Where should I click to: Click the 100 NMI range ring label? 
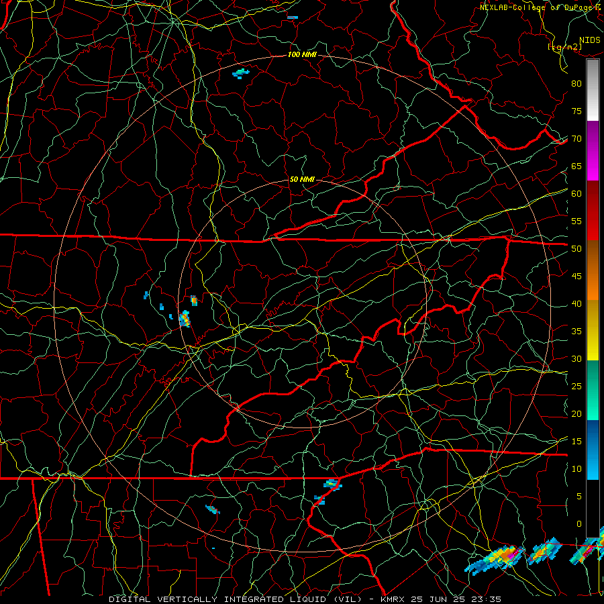pos(302,55)
